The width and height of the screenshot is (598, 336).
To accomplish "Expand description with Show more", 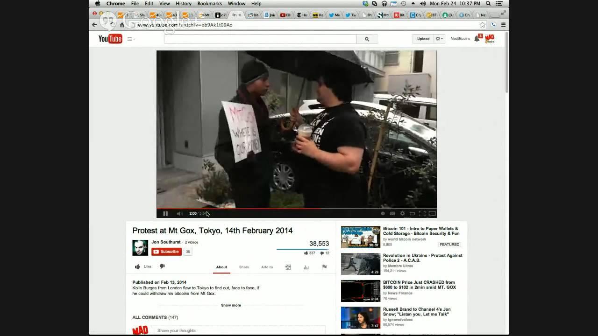I will (x=231, y=305).
